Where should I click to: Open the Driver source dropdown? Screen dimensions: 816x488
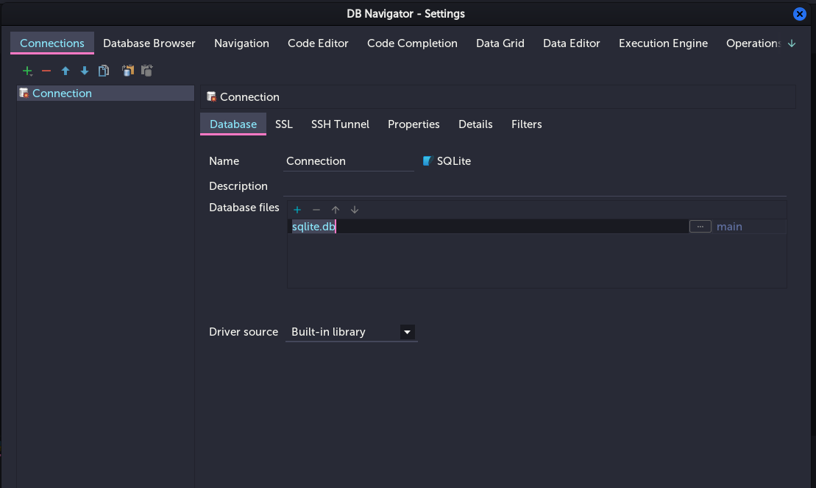(x=407, y=332)
